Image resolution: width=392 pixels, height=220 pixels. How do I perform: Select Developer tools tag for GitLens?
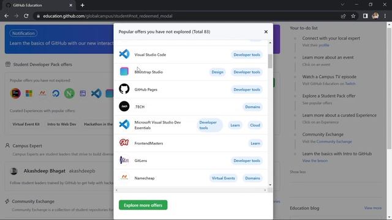(x=246, y=161)
